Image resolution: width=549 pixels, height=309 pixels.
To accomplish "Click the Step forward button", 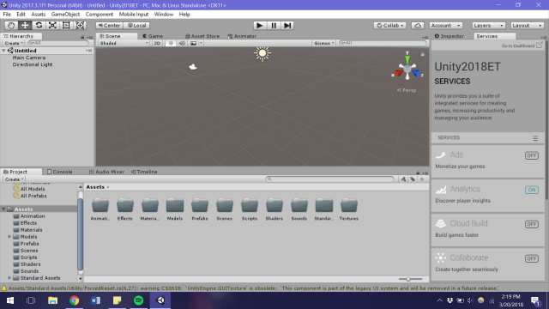I will point(287,26).
